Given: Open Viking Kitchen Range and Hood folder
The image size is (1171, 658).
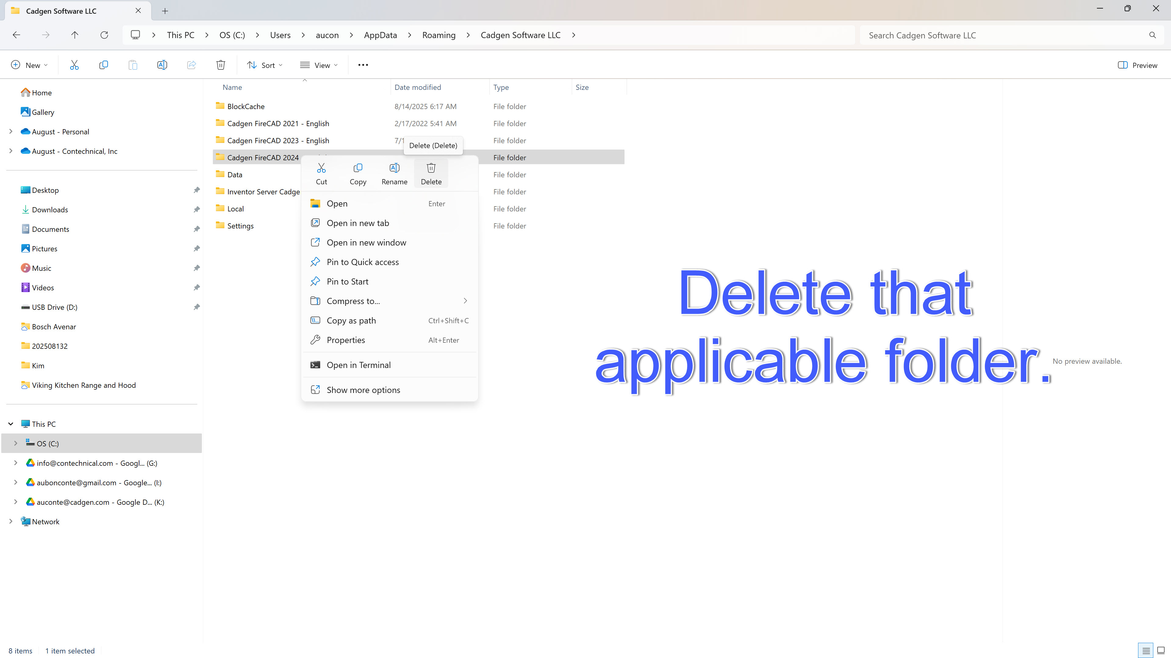Looking at the screenshot, I should (x=84, y=385).
